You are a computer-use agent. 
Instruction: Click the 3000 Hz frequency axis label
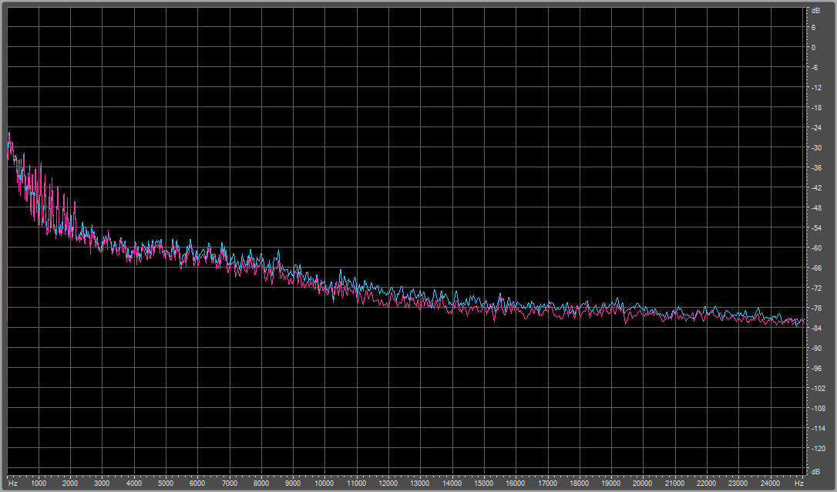point(102,483)
